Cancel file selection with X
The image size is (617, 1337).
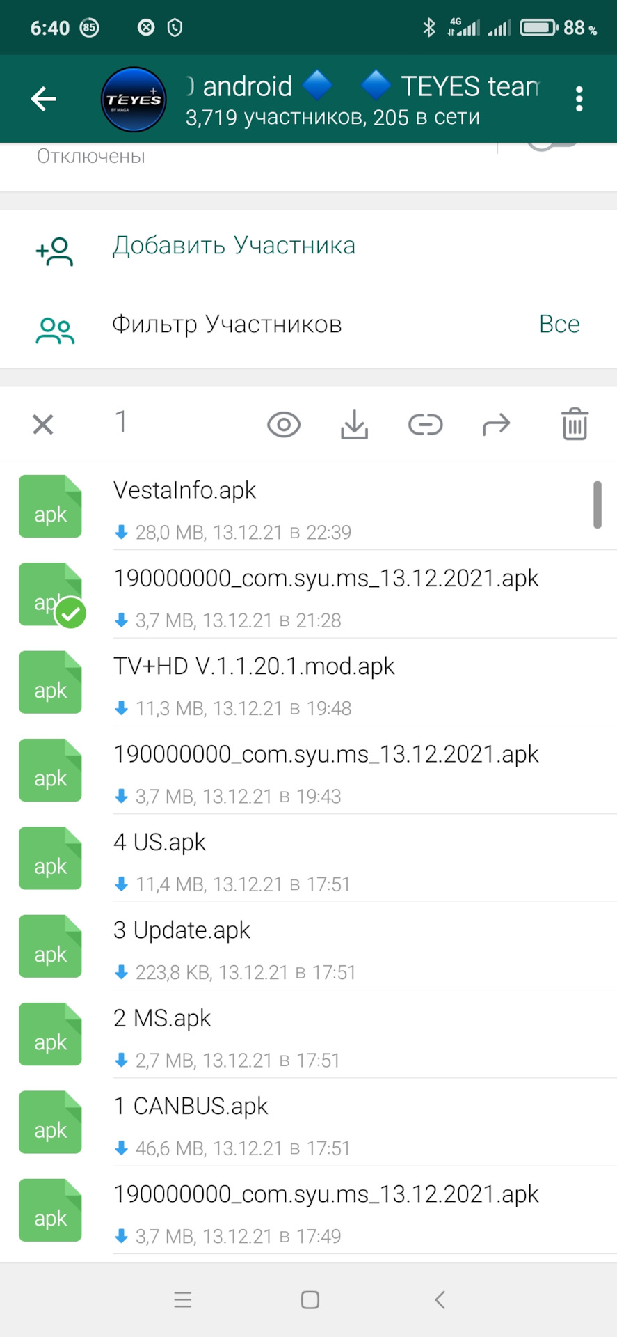click(43, 424)
